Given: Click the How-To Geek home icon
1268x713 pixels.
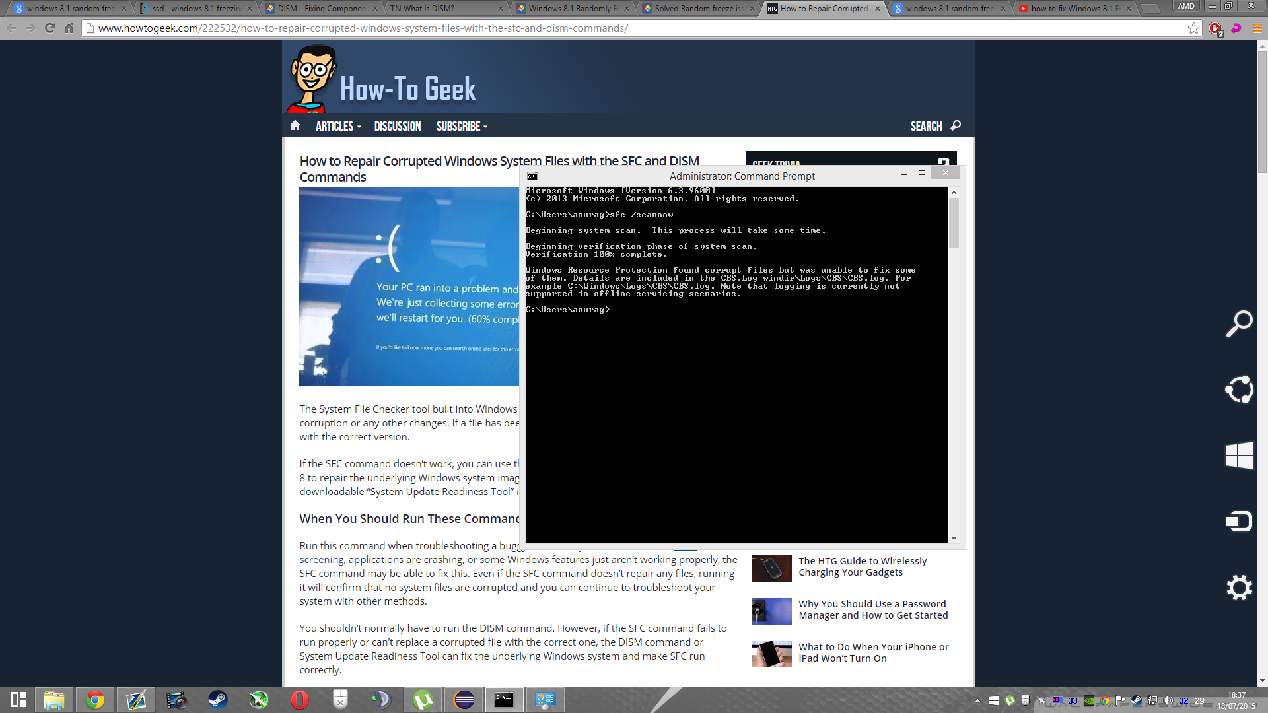Looking at the screenshot, I should pyautogui.click(x=295, y=126).
